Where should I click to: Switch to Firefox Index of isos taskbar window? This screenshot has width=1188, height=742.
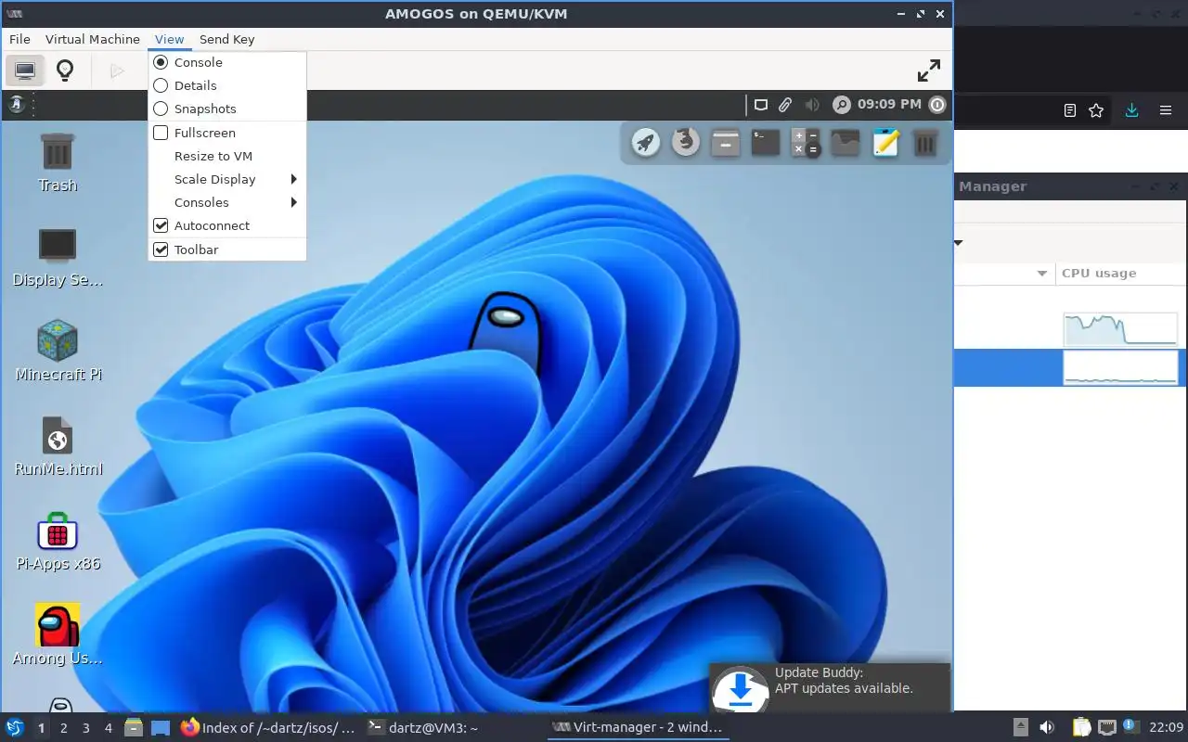point(267,727)
